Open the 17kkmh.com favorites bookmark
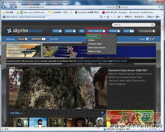 point(33,12)
